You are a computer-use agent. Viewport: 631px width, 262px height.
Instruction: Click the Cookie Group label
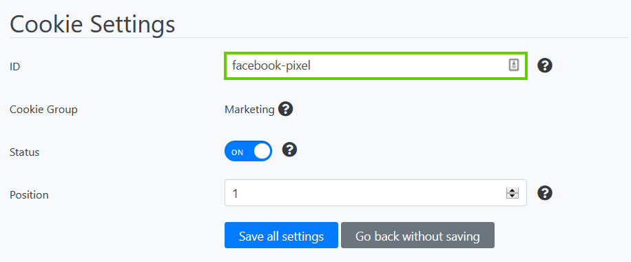click(x=43, y=109)
